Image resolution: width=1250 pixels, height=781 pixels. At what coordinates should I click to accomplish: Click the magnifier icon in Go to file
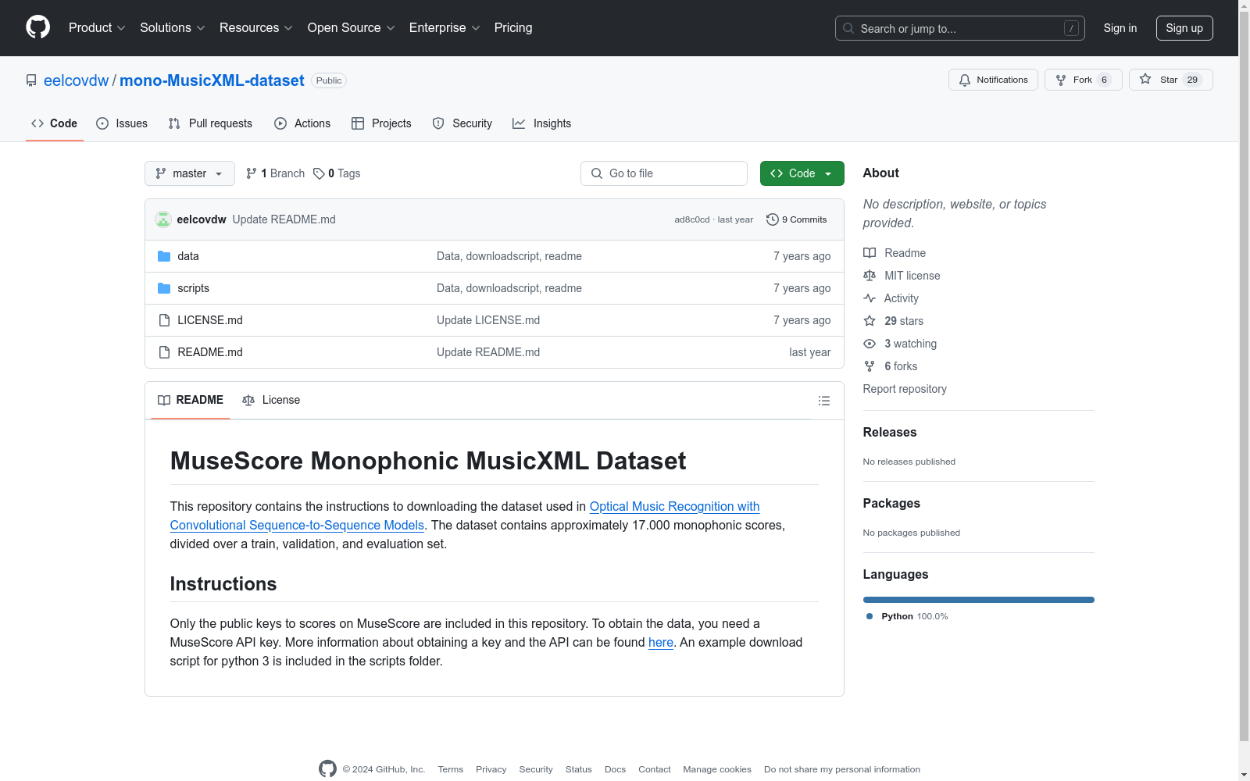click(x=597, y=173)
